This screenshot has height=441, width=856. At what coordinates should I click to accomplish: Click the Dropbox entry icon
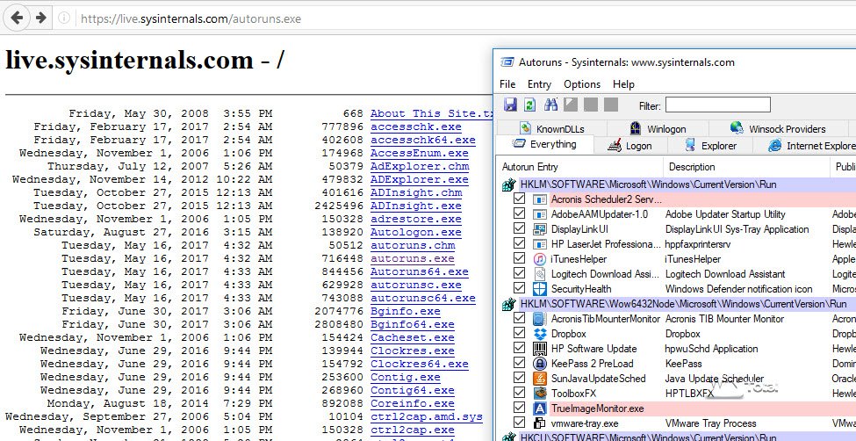pyautogui.click(x=541, y=334)
